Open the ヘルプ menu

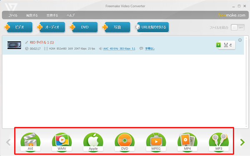[x=71, y=15]
